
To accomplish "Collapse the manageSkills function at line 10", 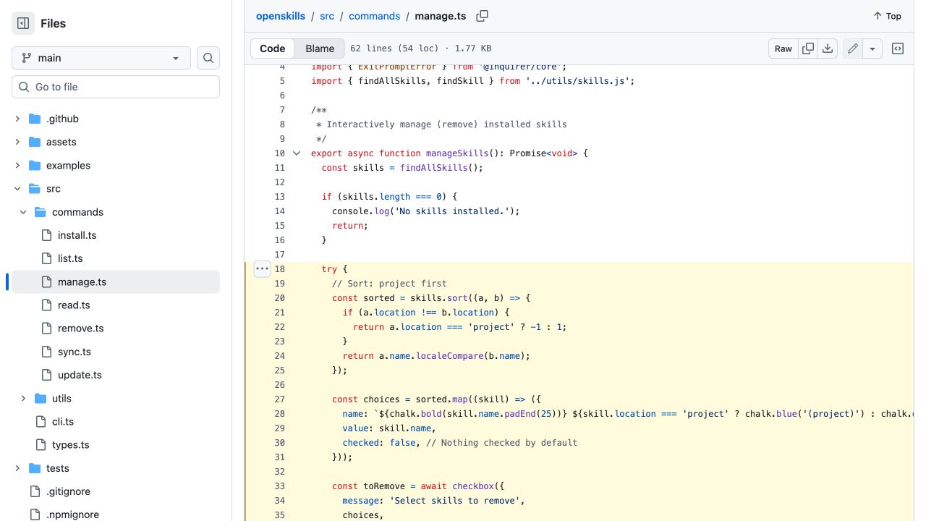I will (x=297, y=153).
